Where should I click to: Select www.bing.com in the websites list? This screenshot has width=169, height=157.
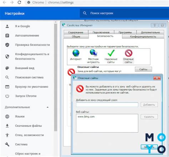coord(86,117)
